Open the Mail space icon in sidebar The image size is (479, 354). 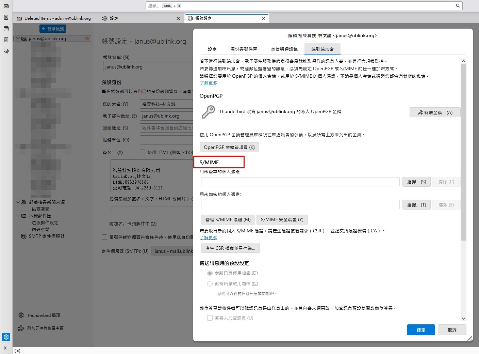tap(6, 6)
